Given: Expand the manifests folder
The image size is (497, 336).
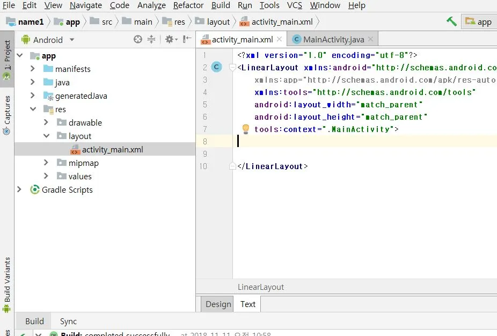Looking at the screenshot, I should click(33, 69).
